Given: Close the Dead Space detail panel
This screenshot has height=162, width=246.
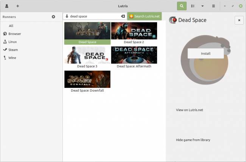Looking at the screenshot, I should click(239, 20).
